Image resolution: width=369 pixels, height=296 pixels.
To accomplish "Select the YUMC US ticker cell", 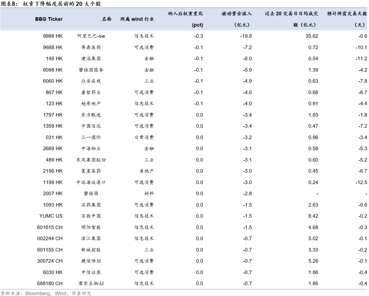I will point(51,216).
